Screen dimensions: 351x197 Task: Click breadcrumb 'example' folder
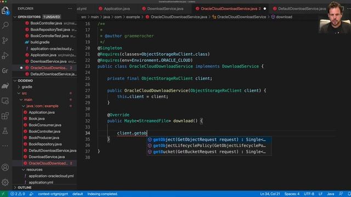(133, 17)
